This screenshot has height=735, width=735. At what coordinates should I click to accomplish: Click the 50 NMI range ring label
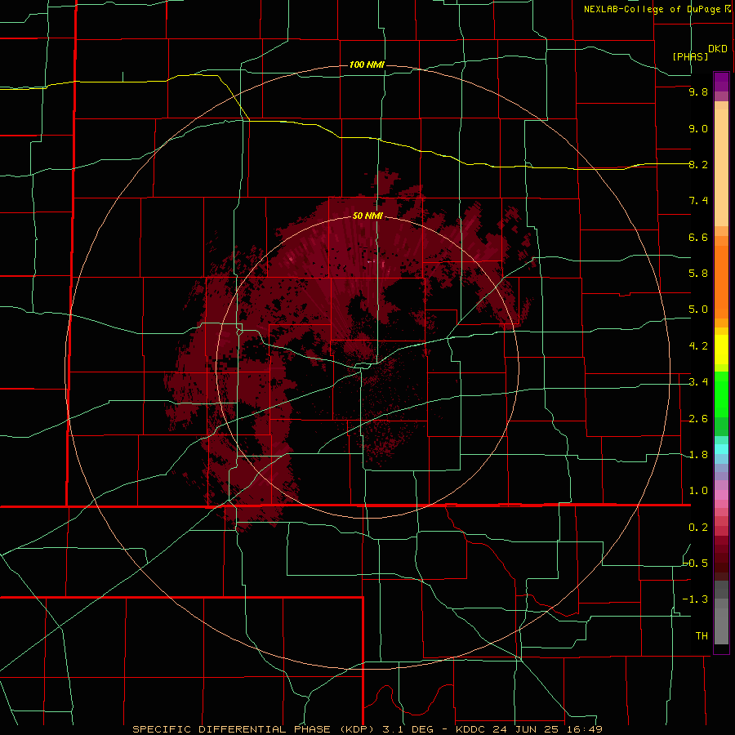tap(367, 216)
